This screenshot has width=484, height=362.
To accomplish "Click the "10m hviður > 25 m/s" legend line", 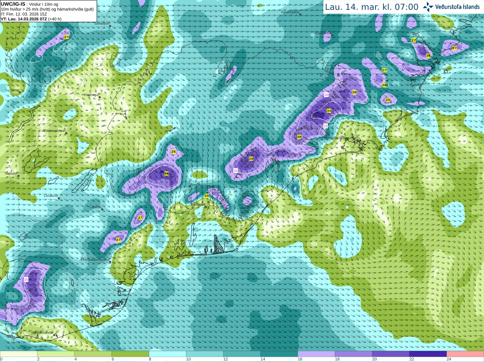I will pos(47,9).
